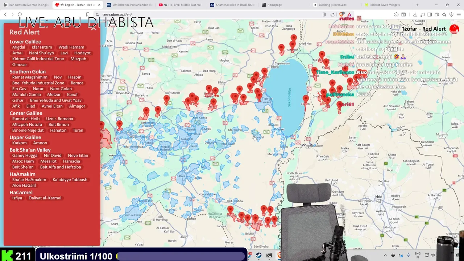Mute audio on the Tzofar tab
Viewport: 464px width, 261px height.
click(62, 5)
